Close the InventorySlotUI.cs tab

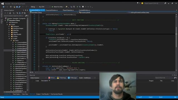pyautogui.click(x=44, y=10)
